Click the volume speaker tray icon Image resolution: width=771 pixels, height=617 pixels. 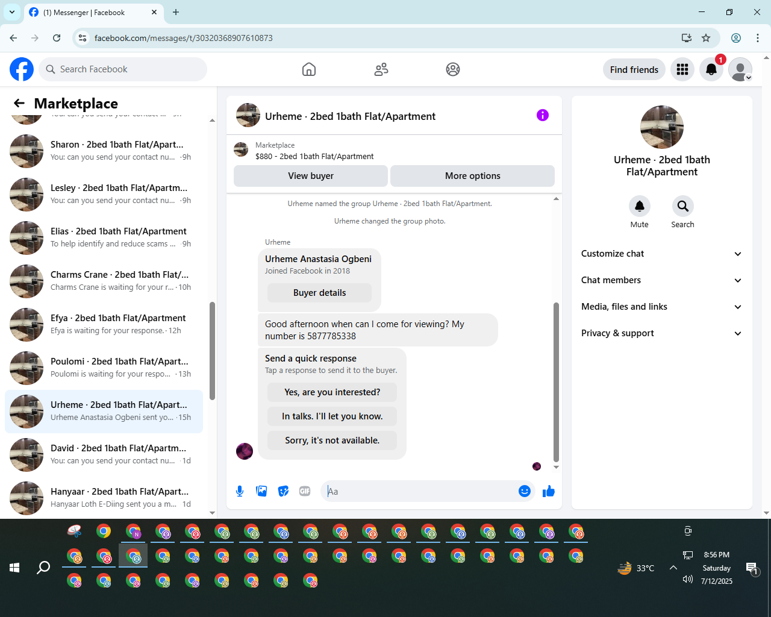click(688, 579)
